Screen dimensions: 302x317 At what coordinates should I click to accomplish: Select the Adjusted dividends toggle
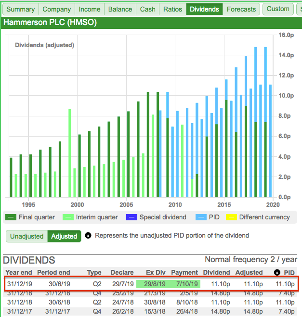coord(64,236)
